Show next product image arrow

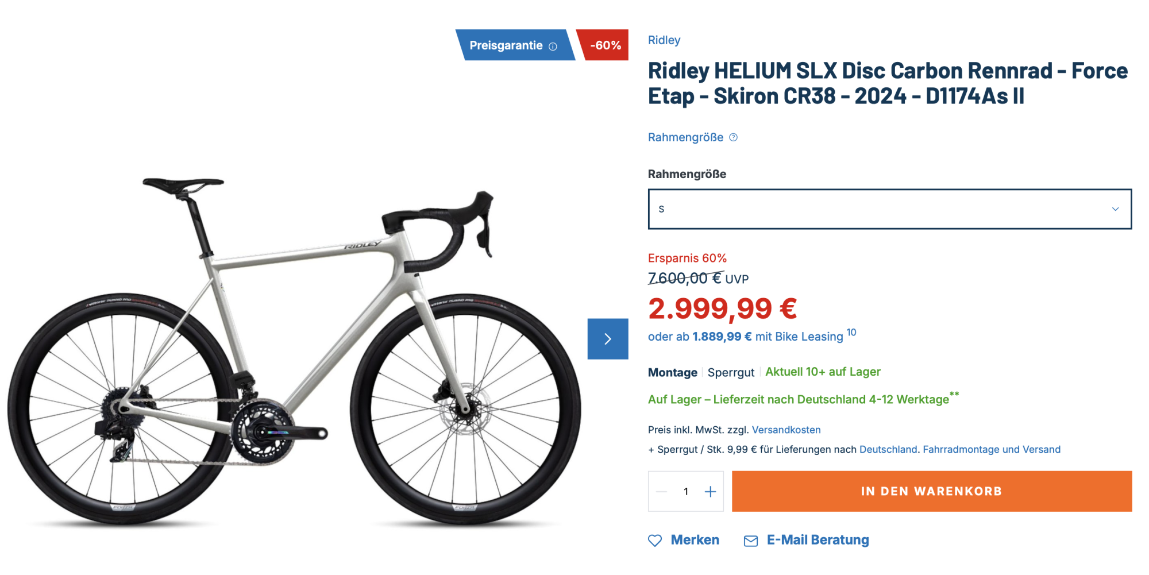point(607,339)
